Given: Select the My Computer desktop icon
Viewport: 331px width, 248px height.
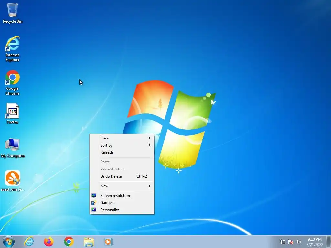Looking at the screenshot, I should (x=13, y=148).
